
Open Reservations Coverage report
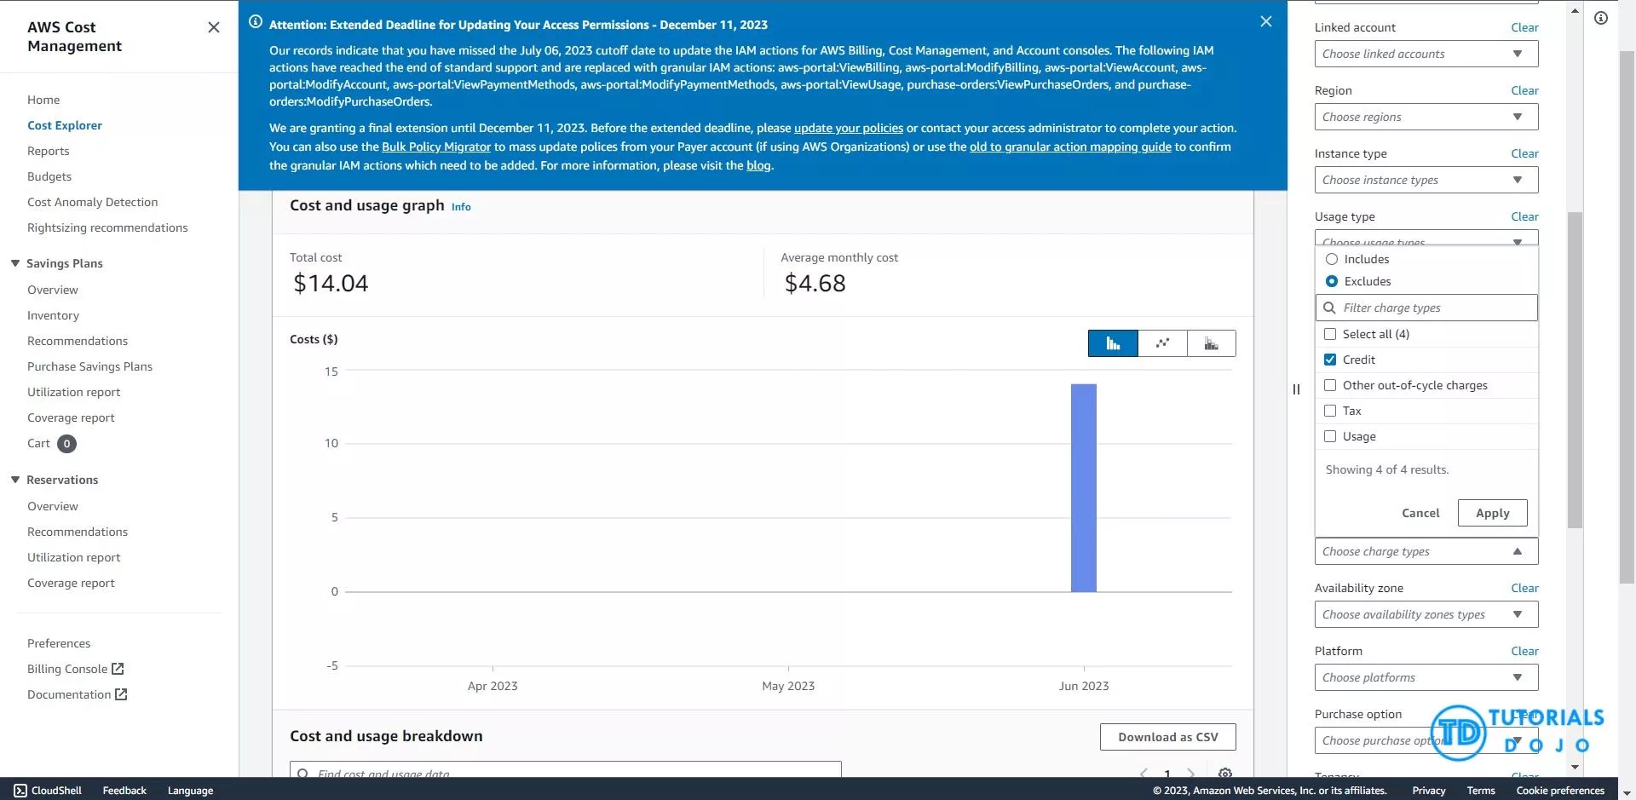[71, 583]
